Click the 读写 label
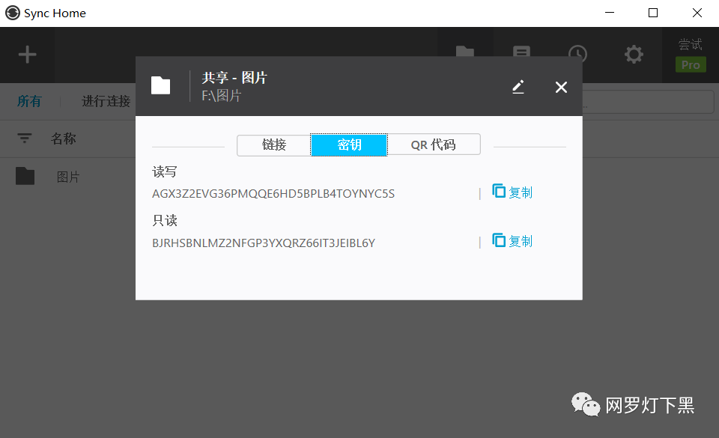Screen dimensions: 719x438 pos(165,171)
